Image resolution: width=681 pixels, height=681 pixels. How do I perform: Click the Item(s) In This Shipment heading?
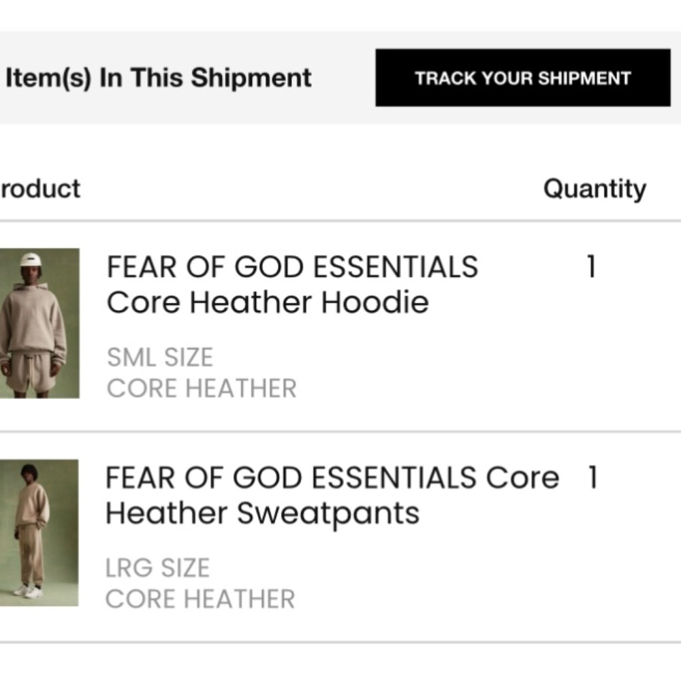157,78
